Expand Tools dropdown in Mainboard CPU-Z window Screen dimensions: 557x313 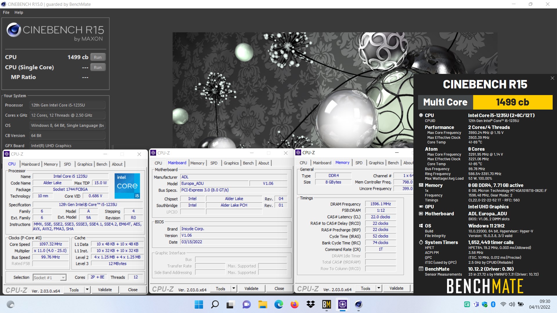pyautogui.click(x=234, y=288)
